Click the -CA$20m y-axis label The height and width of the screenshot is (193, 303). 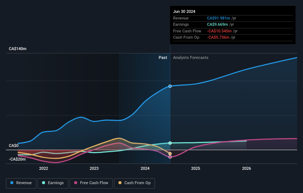point(17,159)
